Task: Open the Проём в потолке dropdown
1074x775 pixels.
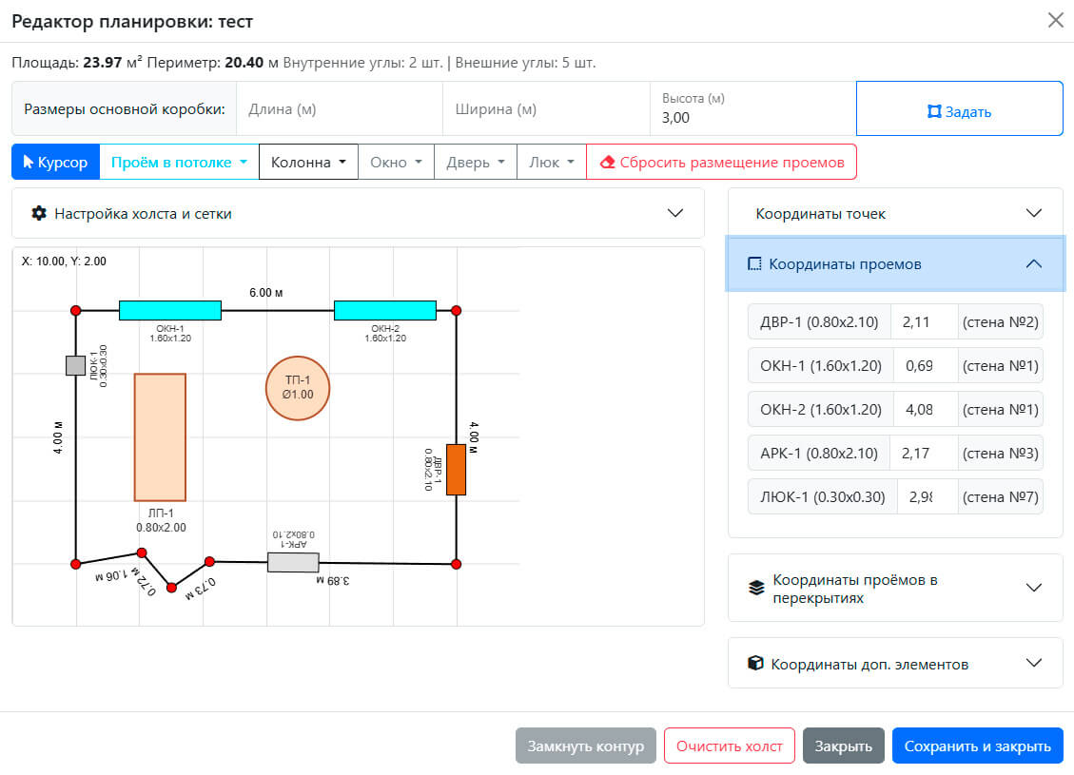Action: 180,163
